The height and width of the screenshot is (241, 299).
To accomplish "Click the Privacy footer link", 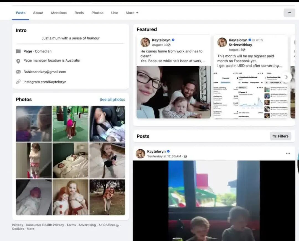I will [17, 225].
